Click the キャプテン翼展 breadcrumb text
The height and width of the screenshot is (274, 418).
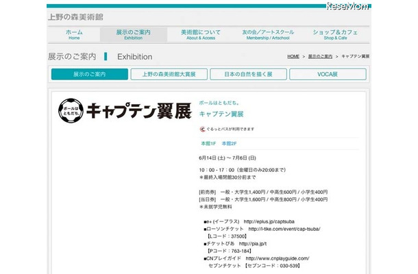pyautogui.click(x=356, y=56)
